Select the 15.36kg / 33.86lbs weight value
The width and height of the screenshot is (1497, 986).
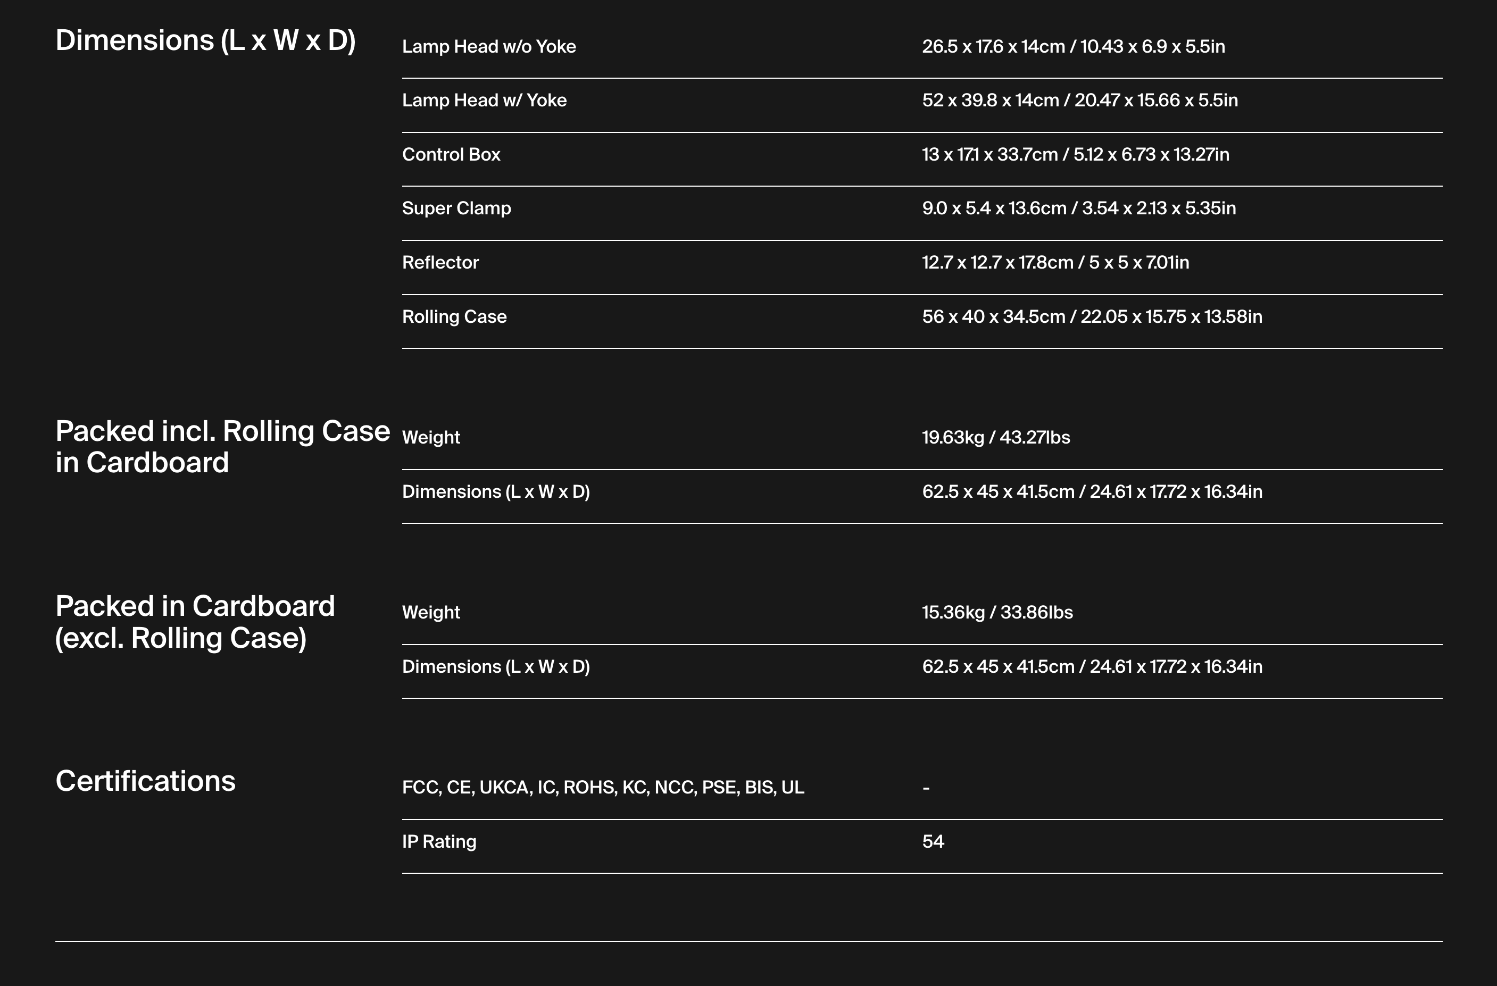tap(997, 613)
